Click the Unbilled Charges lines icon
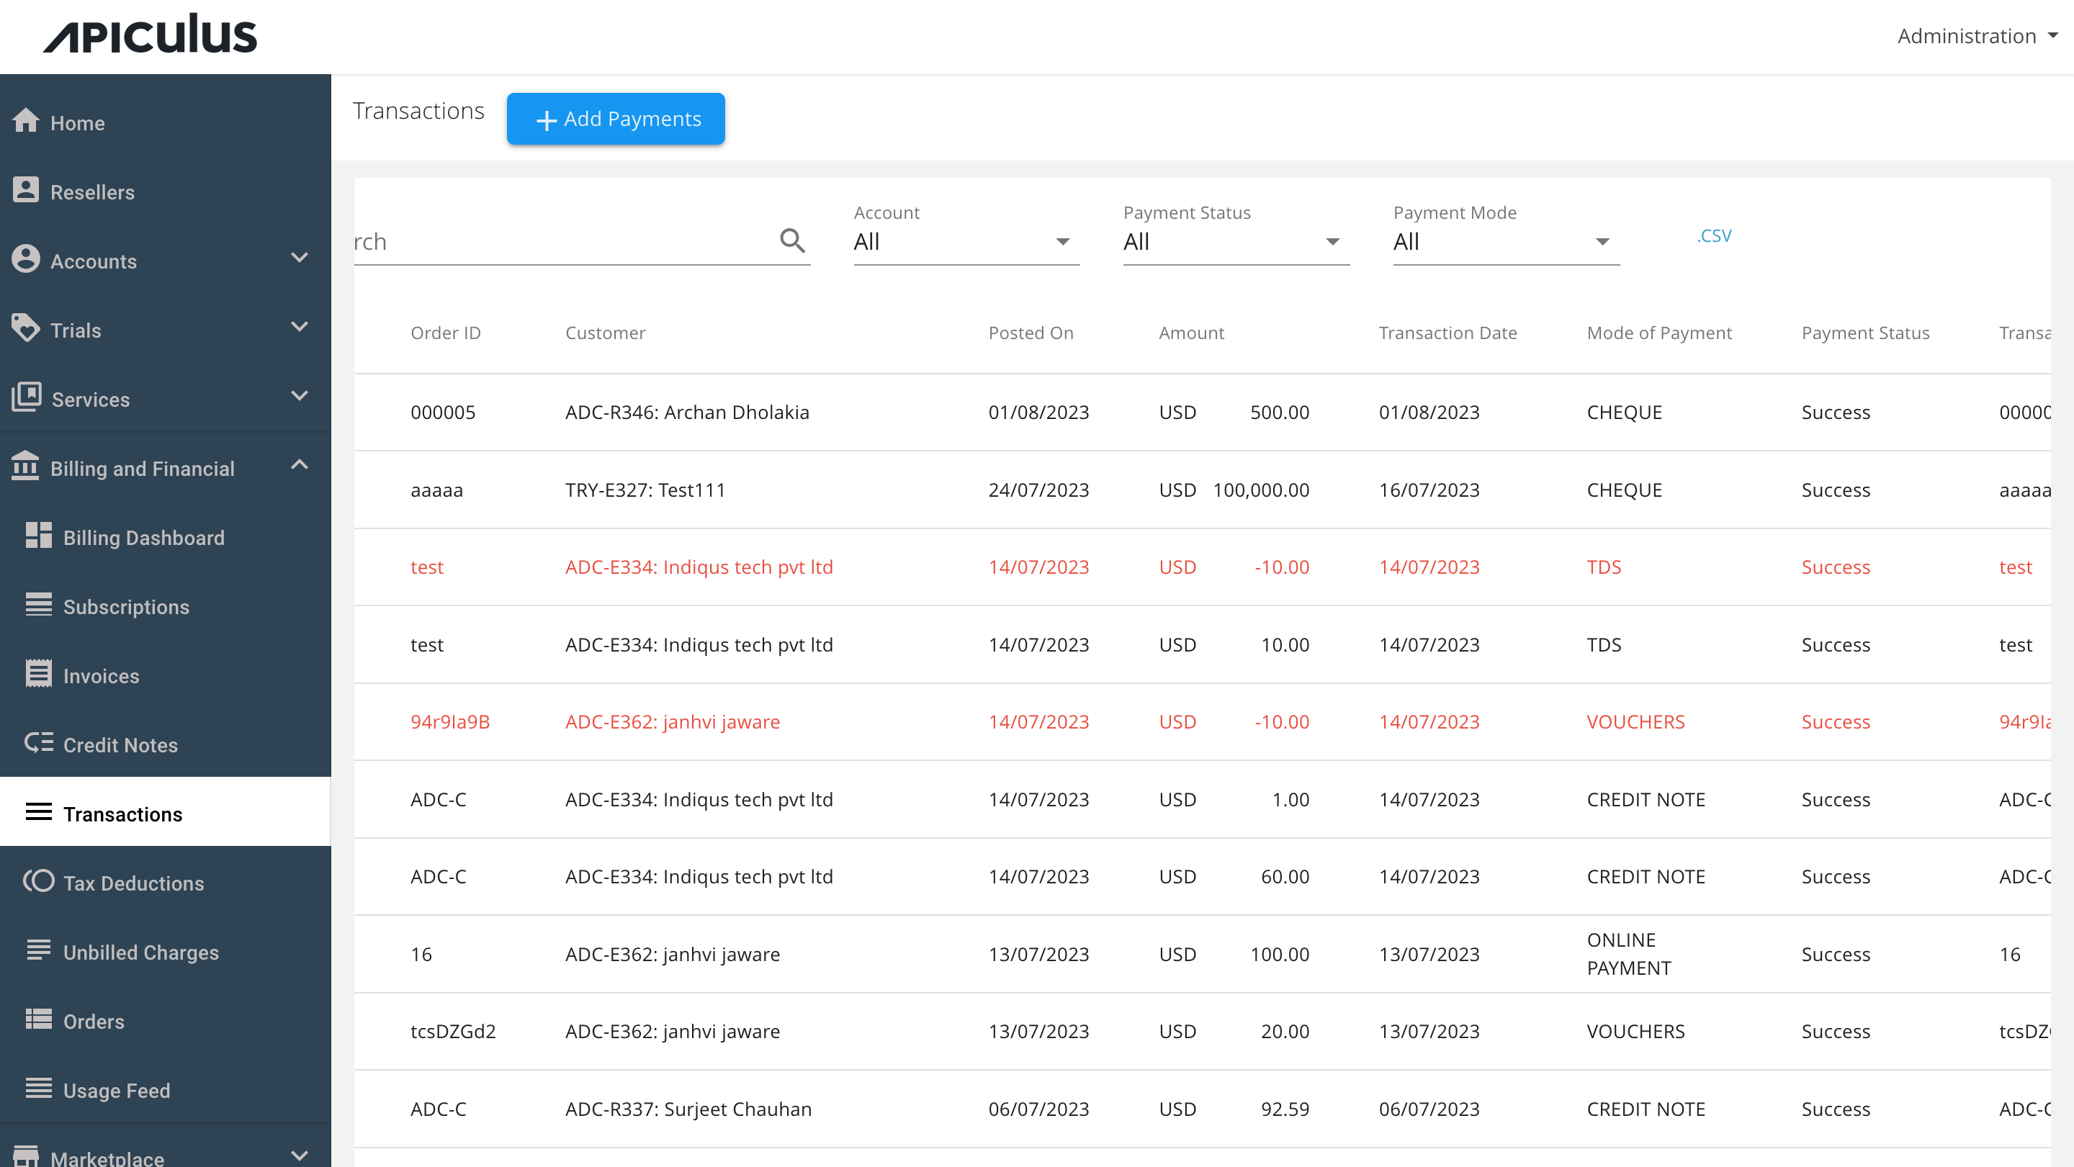Screen dimensions: 2074x1167 pos(39,950)
